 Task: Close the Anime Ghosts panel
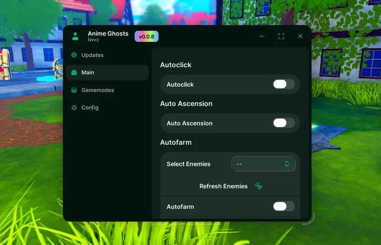[301, 36]
